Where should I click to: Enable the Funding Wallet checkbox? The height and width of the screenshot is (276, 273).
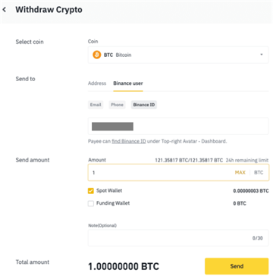[x=91, y=203]
